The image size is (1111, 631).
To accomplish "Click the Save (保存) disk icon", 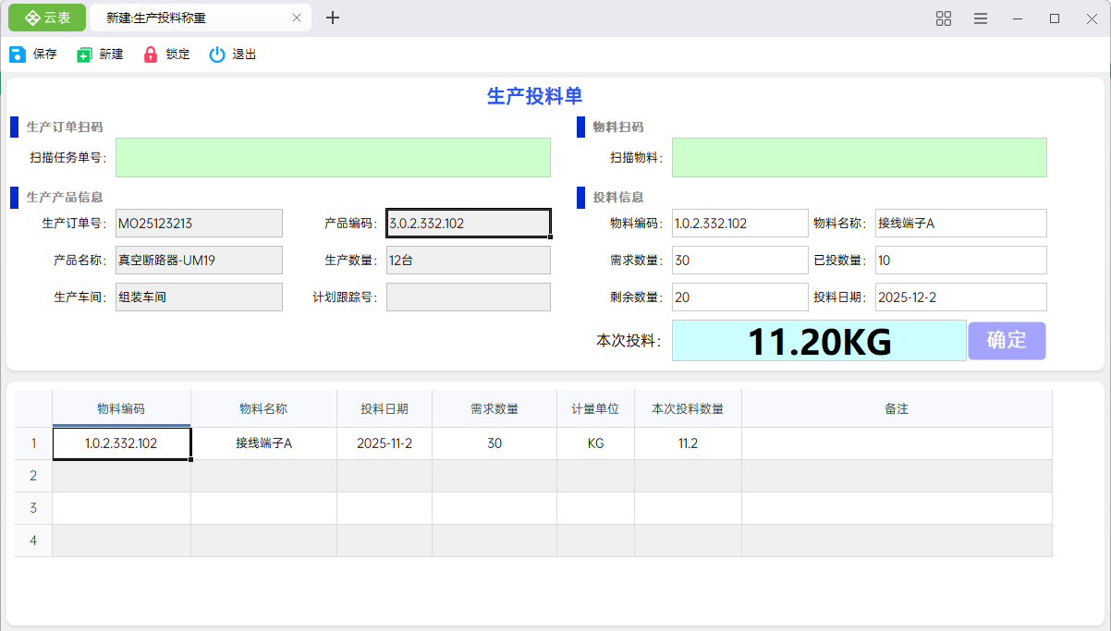I will click(18, 55).
